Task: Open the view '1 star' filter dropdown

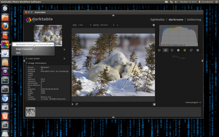Action: (84, 25)
